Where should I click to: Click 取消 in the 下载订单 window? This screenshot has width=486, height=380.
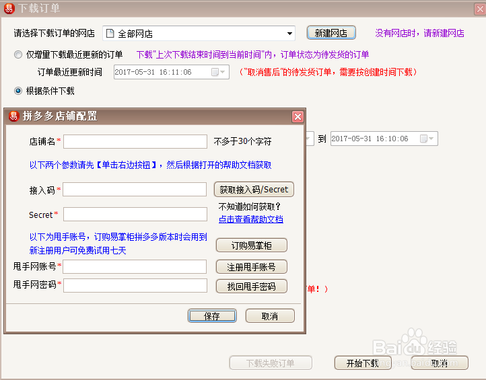(440, 363)
